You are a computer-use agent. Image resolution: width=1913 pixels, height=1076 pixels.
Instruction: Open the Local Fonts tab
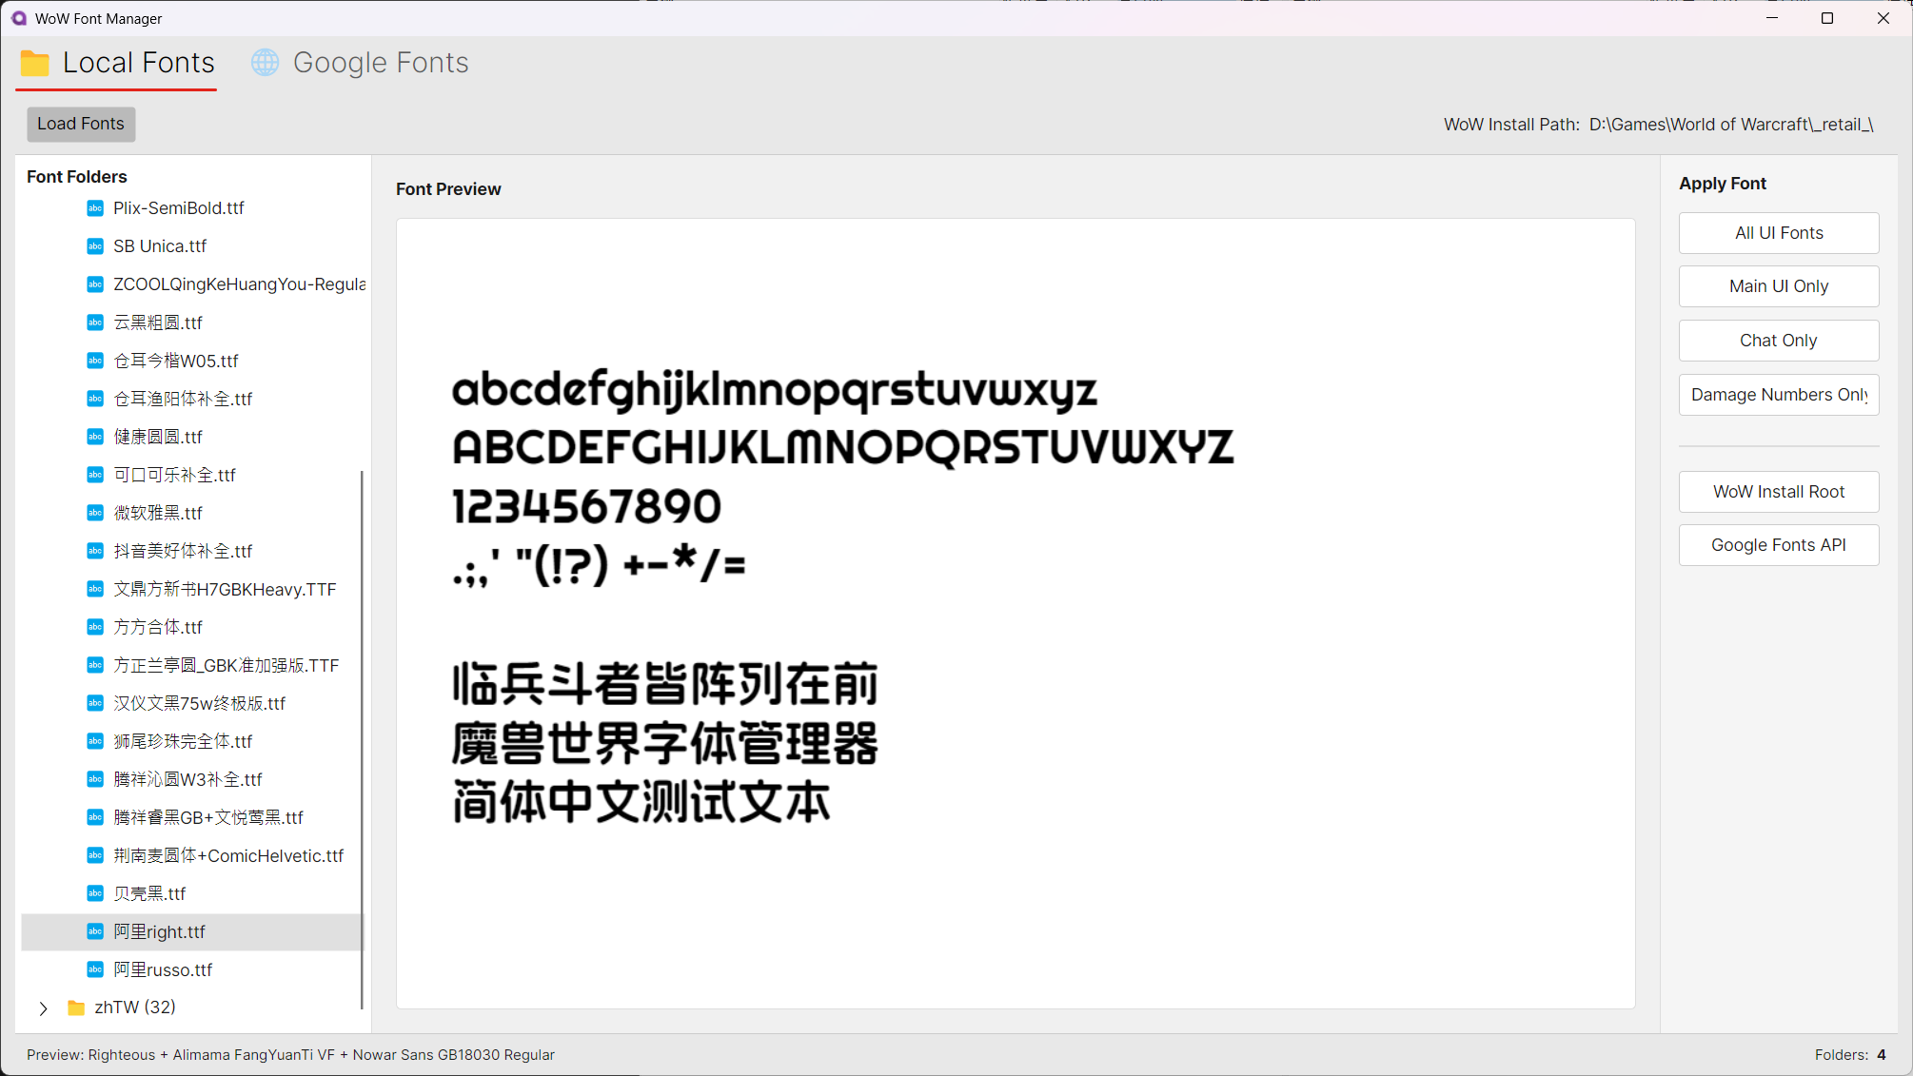tap(138, 63)
